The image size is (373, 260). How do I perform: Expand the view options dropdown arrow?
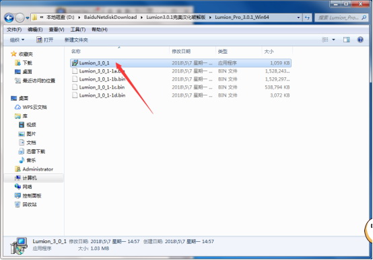pyautogui.click(x=333, y=40)
